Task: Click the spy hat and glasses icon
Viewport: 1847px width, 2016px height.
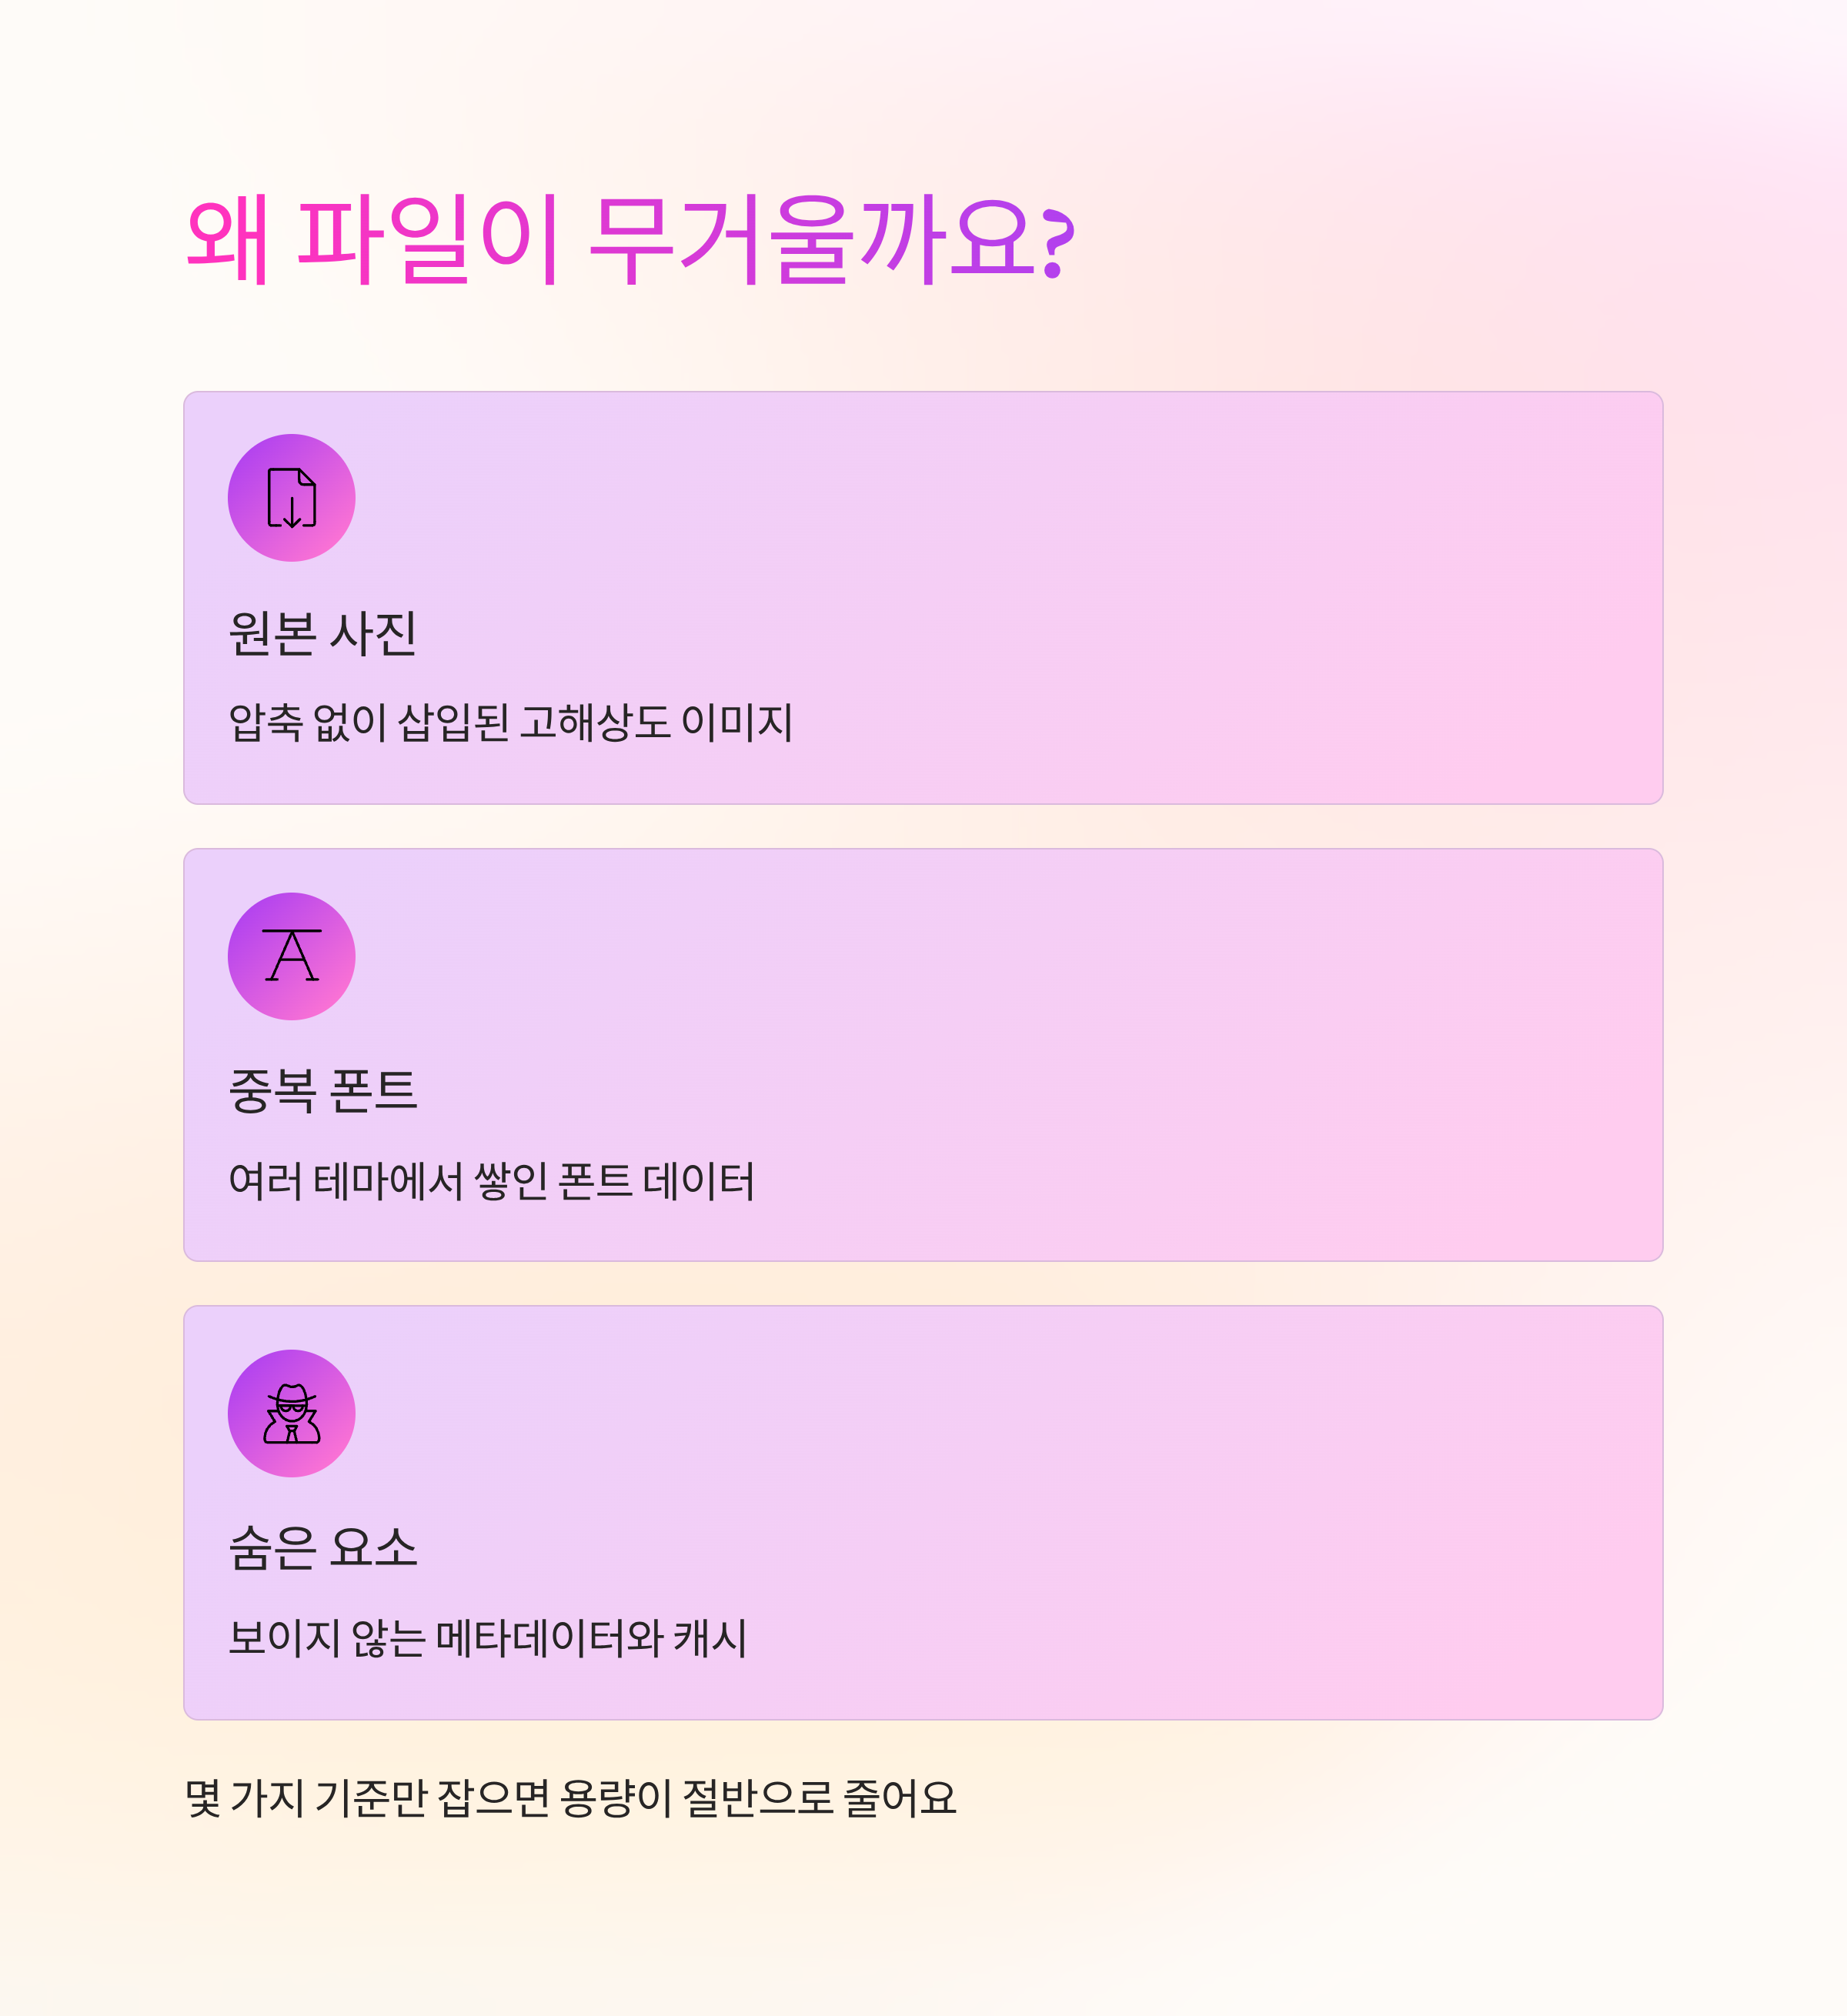Action: 291,1413
